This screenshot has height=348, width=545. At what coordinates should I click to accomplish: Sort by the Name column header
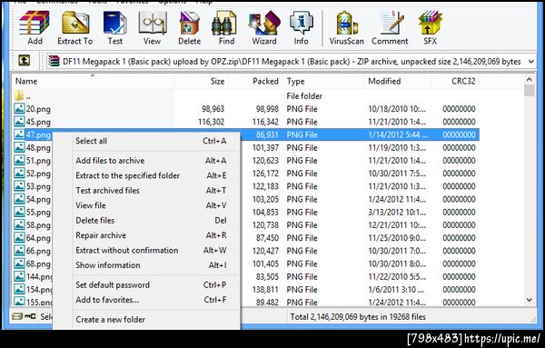(93, 81)
